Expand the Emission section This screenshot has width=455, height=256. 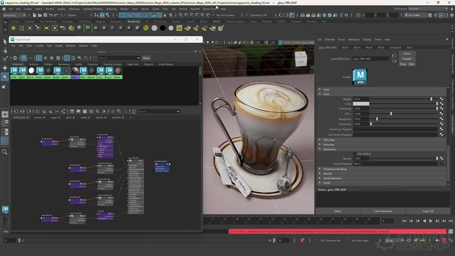(x=319, y=144)
